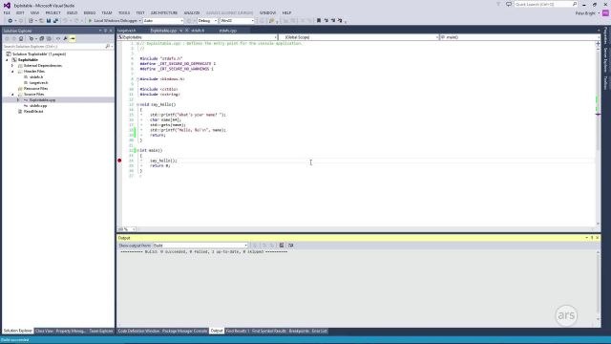Select targetver.h in Header Files
The width and height of the screenshot is (611, 344).
[39, 83]
